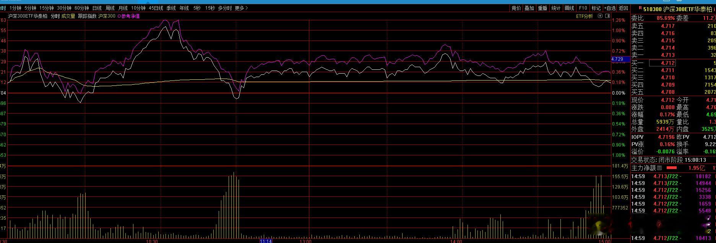Activate the 画线 drawing tool
The height and width of the screenshot is (243, 716).
(570, 8)
